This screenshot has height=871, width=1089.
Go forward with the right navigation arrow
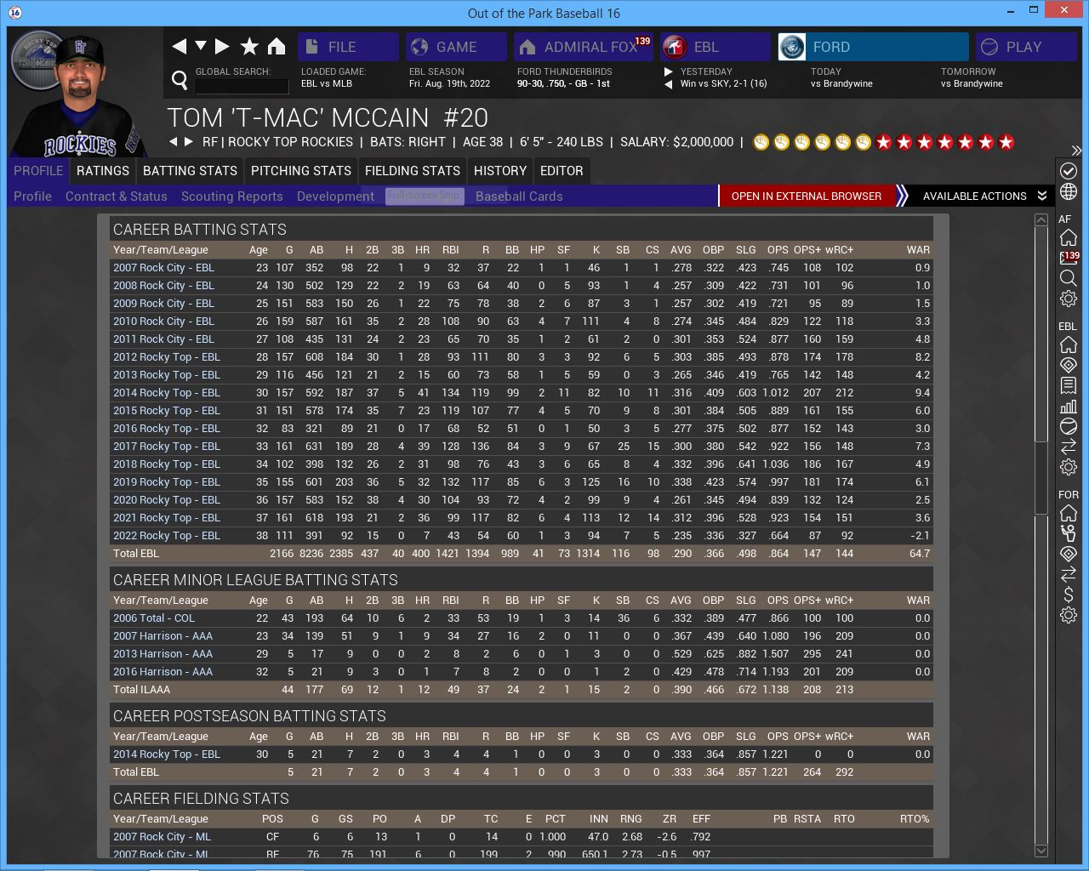coord(222,47)
